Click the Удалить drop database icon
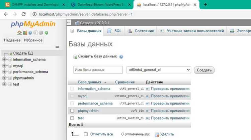 157,135
